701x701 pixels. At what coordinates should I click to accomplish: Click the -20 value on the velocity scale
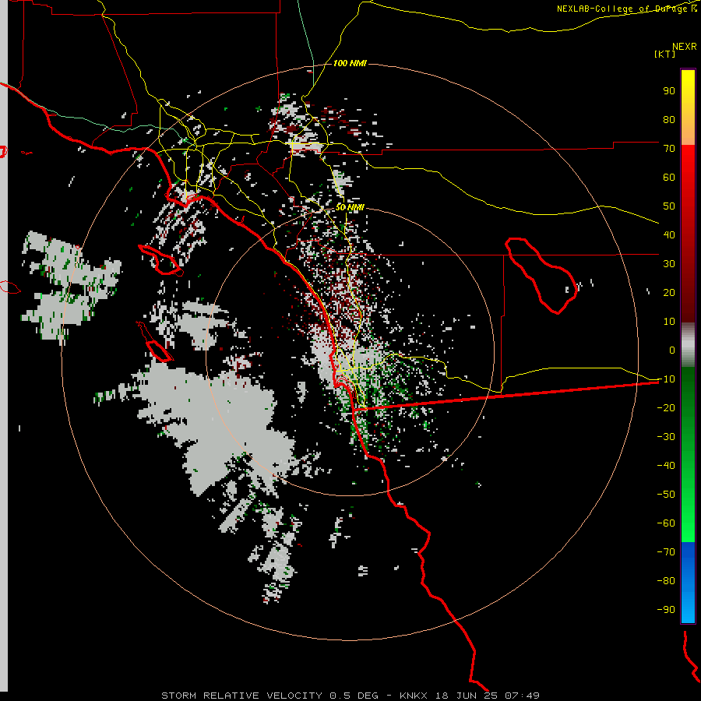(x=666, y=407)
